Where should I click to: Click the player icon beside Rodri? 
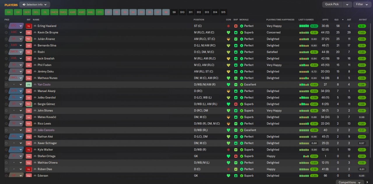pyautogui.click(x=35, y=52)
